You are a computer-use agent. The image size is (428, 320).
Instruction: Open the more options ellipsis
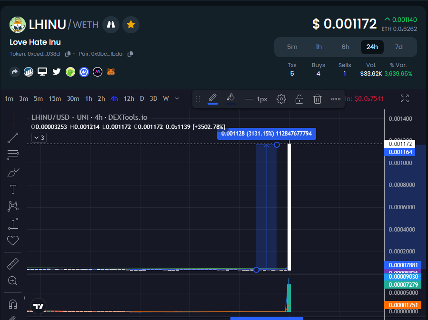coord(336,99)
